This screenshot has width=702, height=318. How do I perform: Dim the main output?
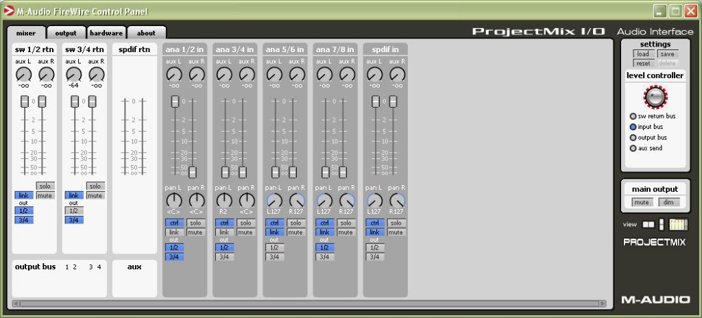click(669, 202)
